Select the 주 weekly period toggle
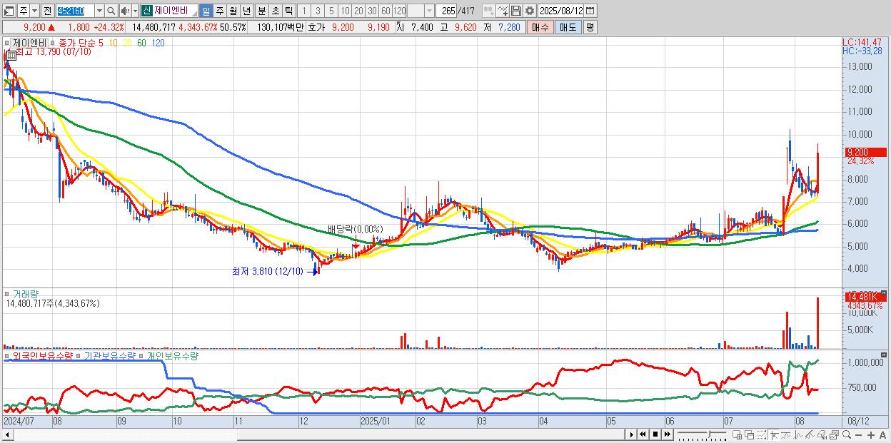This screenshot has height=443, width=891. click(x=219, y=11)
